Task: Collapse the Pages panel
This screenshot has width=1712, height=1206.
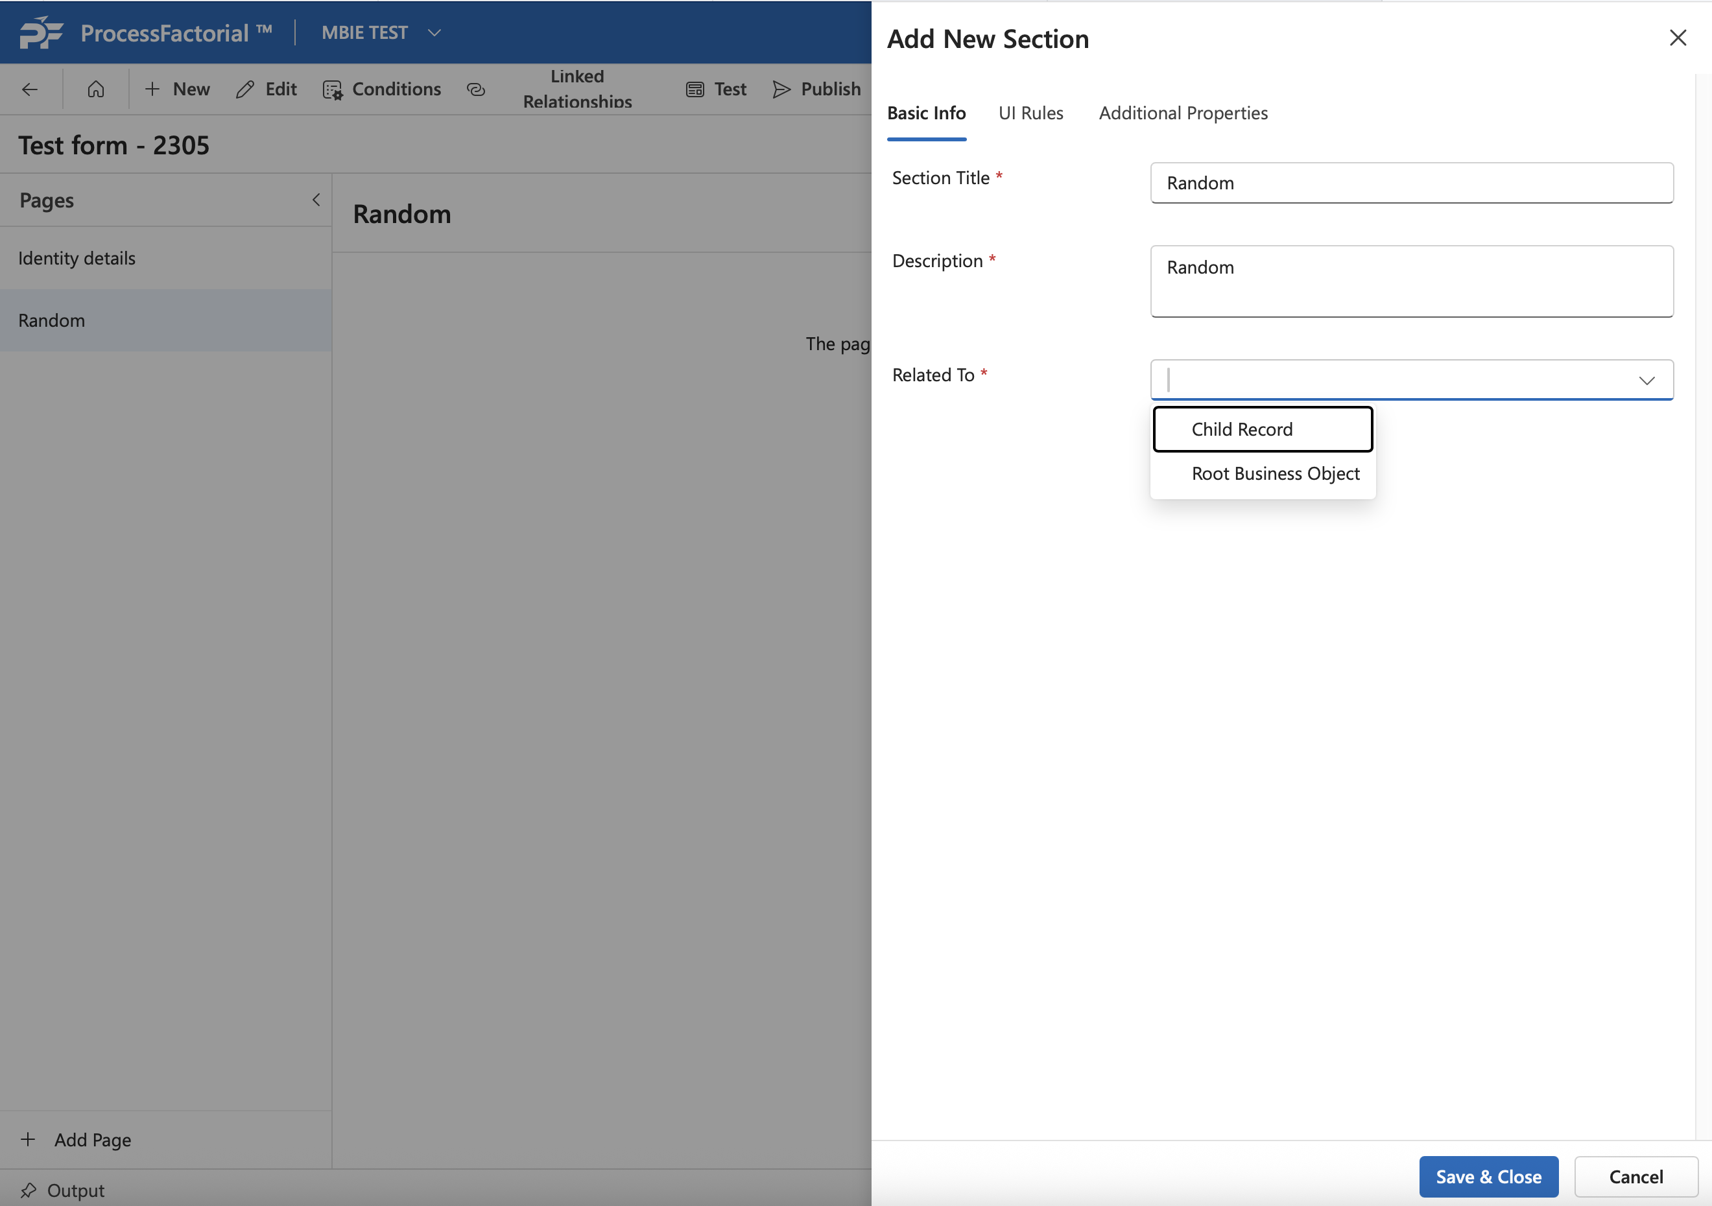Action: click(x=316, y=200)
